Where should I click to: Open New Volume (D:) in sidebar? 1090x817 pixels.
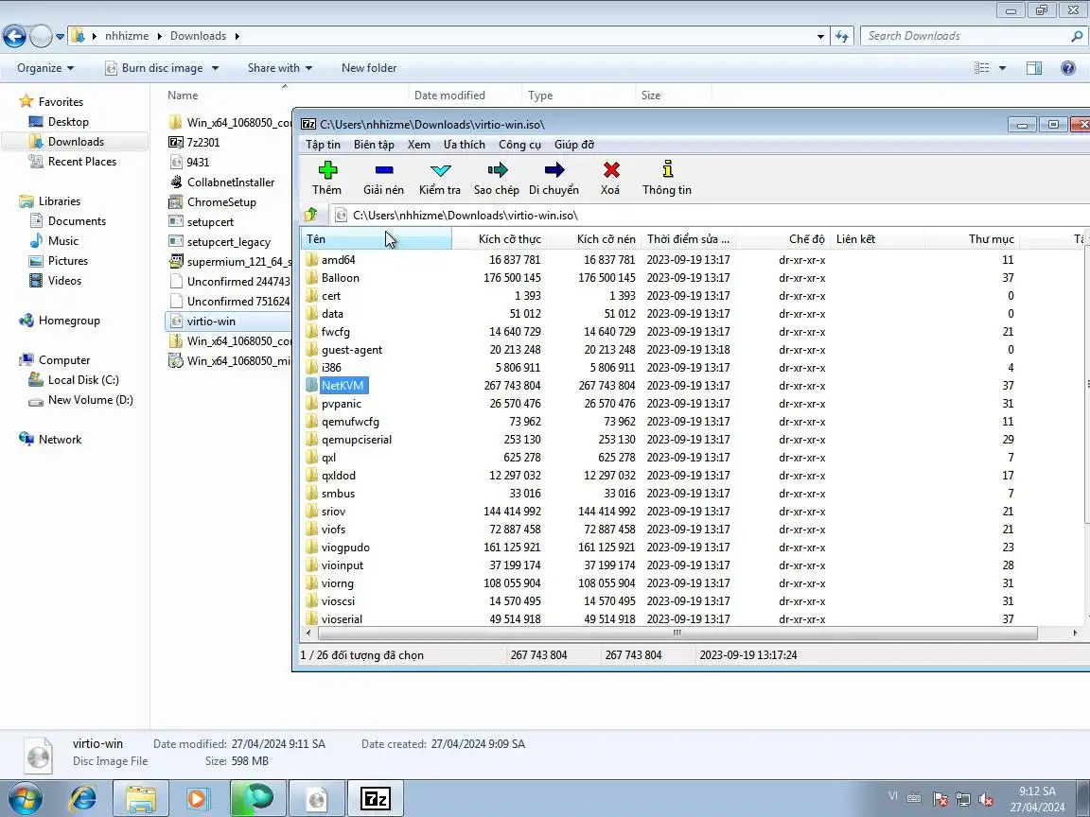[91, 400]
